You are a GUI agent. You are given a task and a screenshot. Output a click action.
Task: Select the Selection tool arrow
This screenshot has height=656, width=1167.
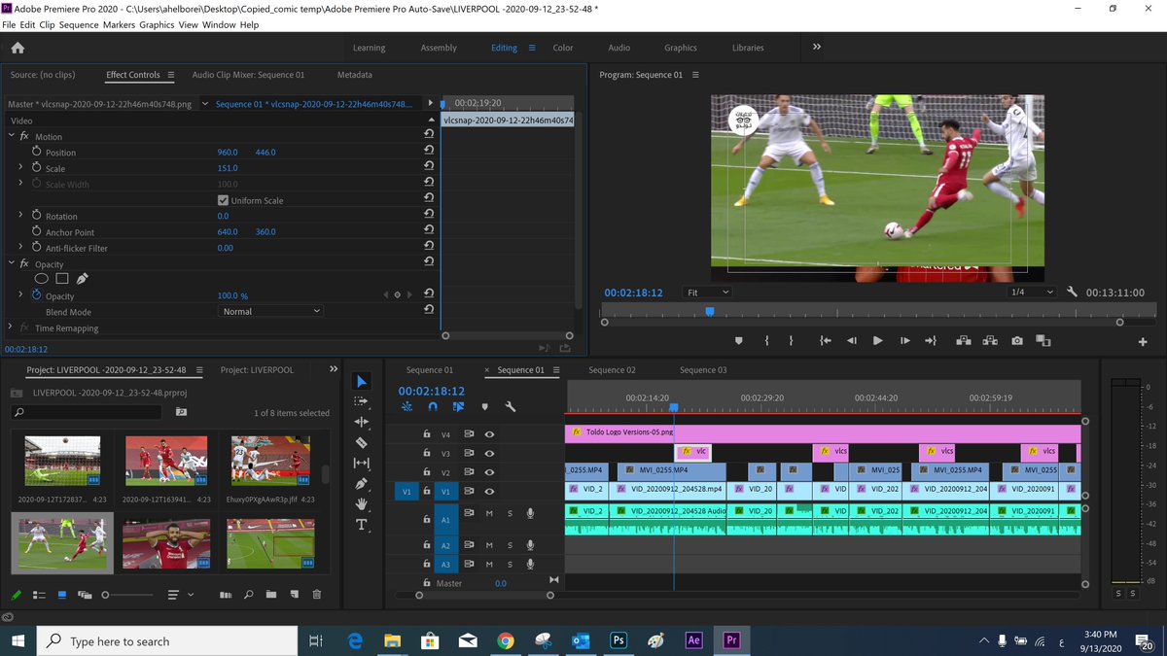coord(362,381)
